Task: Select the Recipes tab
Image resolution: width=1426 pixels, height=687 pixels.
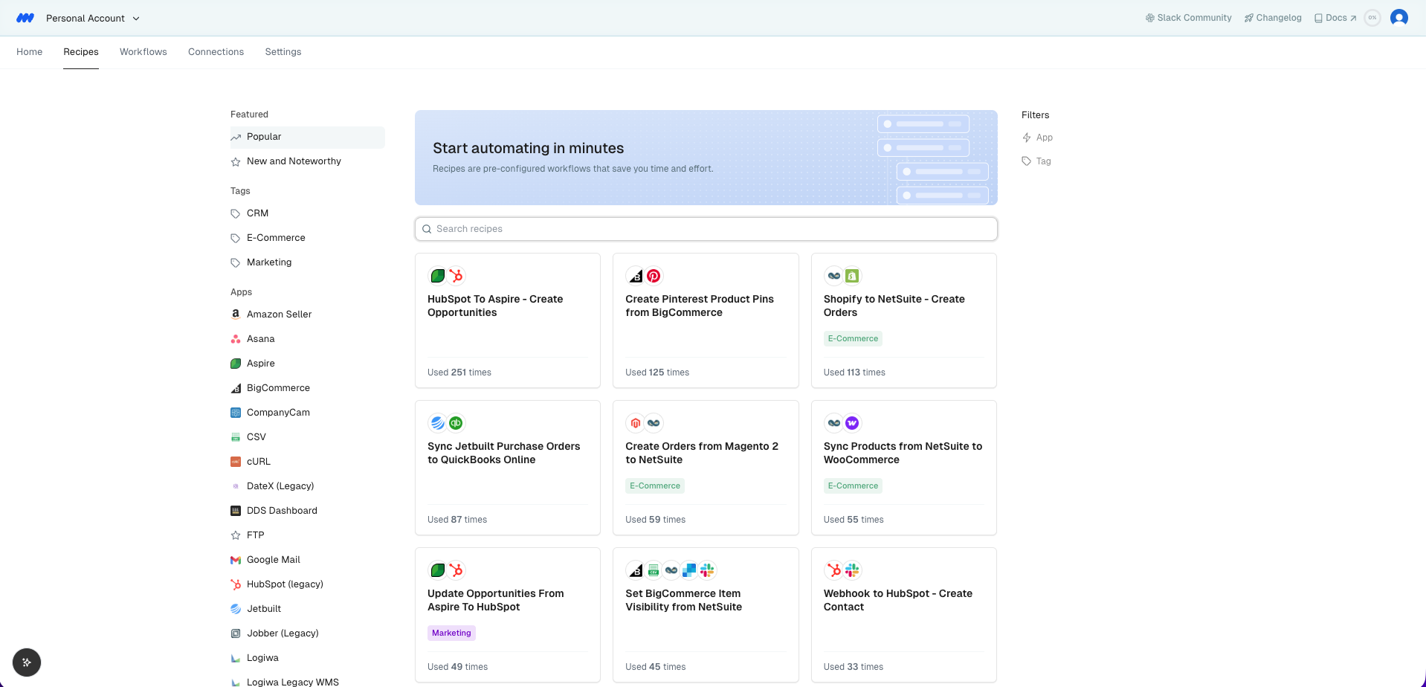Action: click(81, 52)
